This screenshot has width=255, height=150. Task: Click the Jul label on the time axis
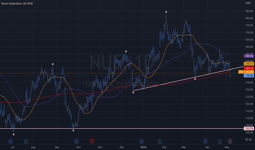(x=13, y=147)
